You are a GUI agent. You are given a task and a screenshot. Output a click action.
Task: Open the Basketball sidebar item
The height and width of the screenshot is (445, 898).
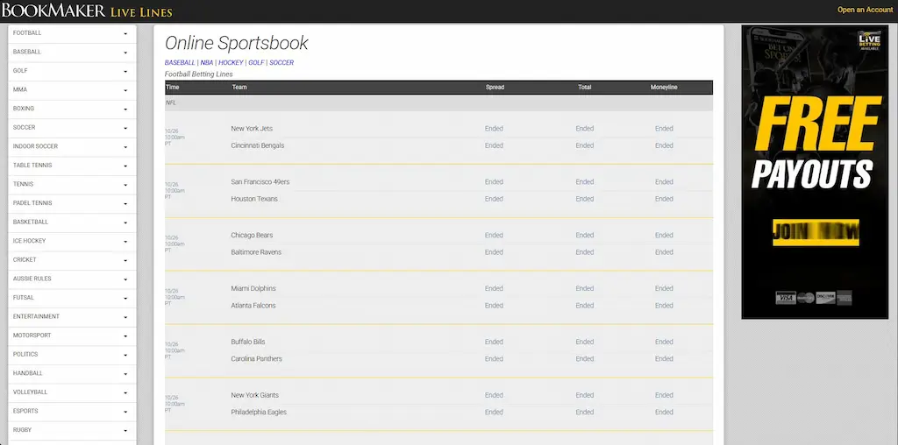(x=72, y=222)
